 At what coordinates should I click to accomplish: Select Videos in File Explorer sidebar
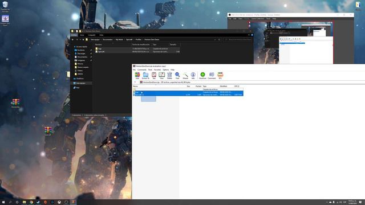[x=80, y=71]
